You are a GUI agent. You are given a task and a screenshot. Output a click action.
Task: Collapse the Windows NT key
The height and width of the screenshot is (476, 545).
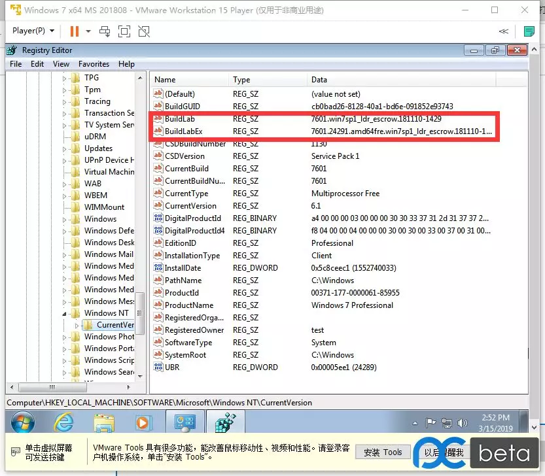[64, 314]
